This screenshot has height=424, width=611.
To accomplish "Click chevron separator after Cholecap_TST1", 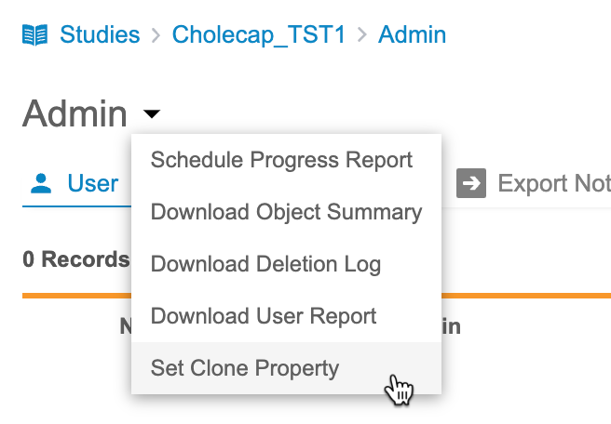I will [363, 36].
